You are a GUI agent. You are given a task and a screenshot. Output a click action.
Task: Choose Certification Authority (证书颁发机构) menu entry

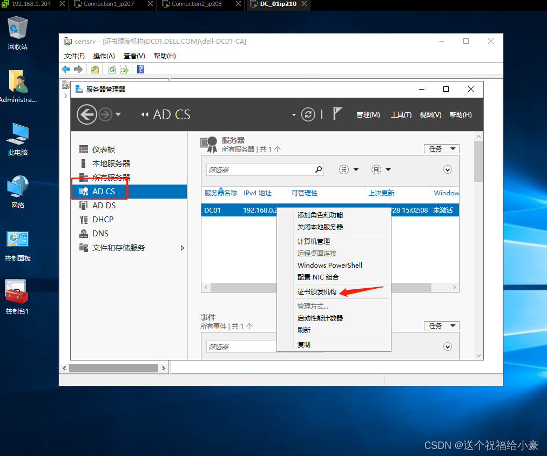coord(334,292)
